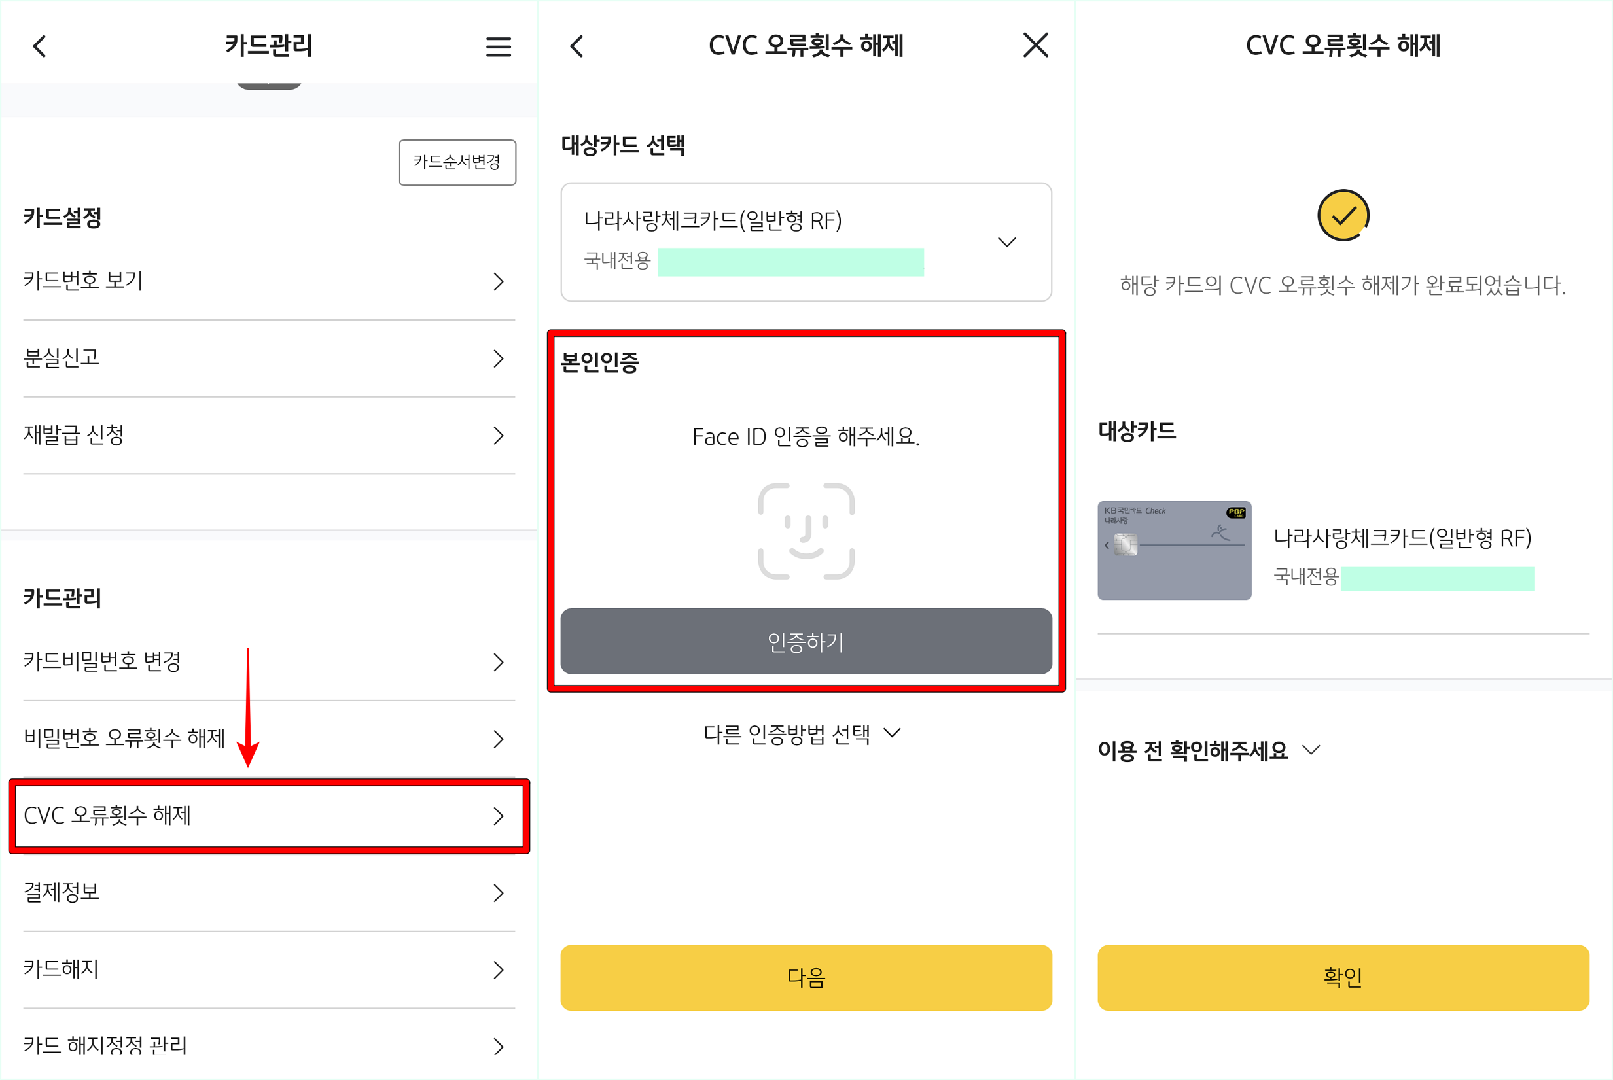Tap the chevron beside 카드비밀번호 변경
Screen dimensions: 1613x1080
(x=498, y=663)
